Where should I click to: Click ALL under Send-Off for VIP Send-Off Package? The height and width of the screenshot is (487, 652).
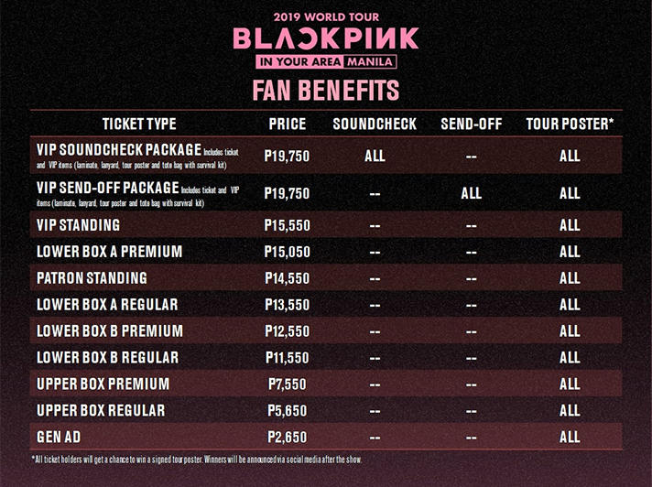[x=471, y=193]
